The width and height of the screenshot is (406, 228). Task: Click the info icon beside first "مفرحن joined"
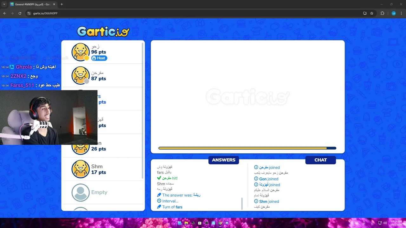256,167
